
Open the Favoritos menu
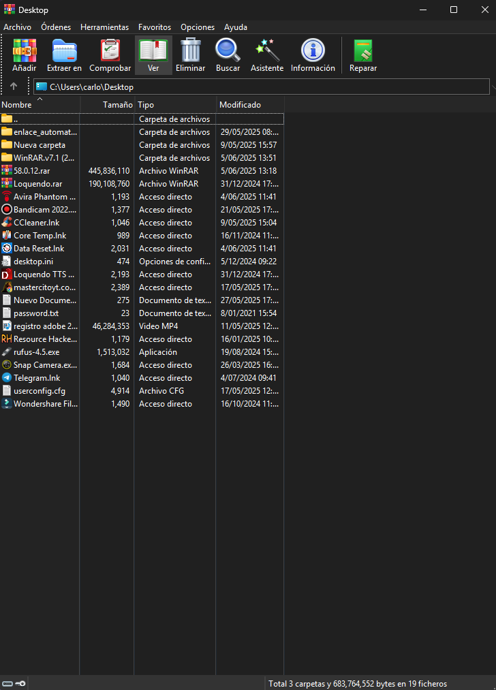[155, 27]
